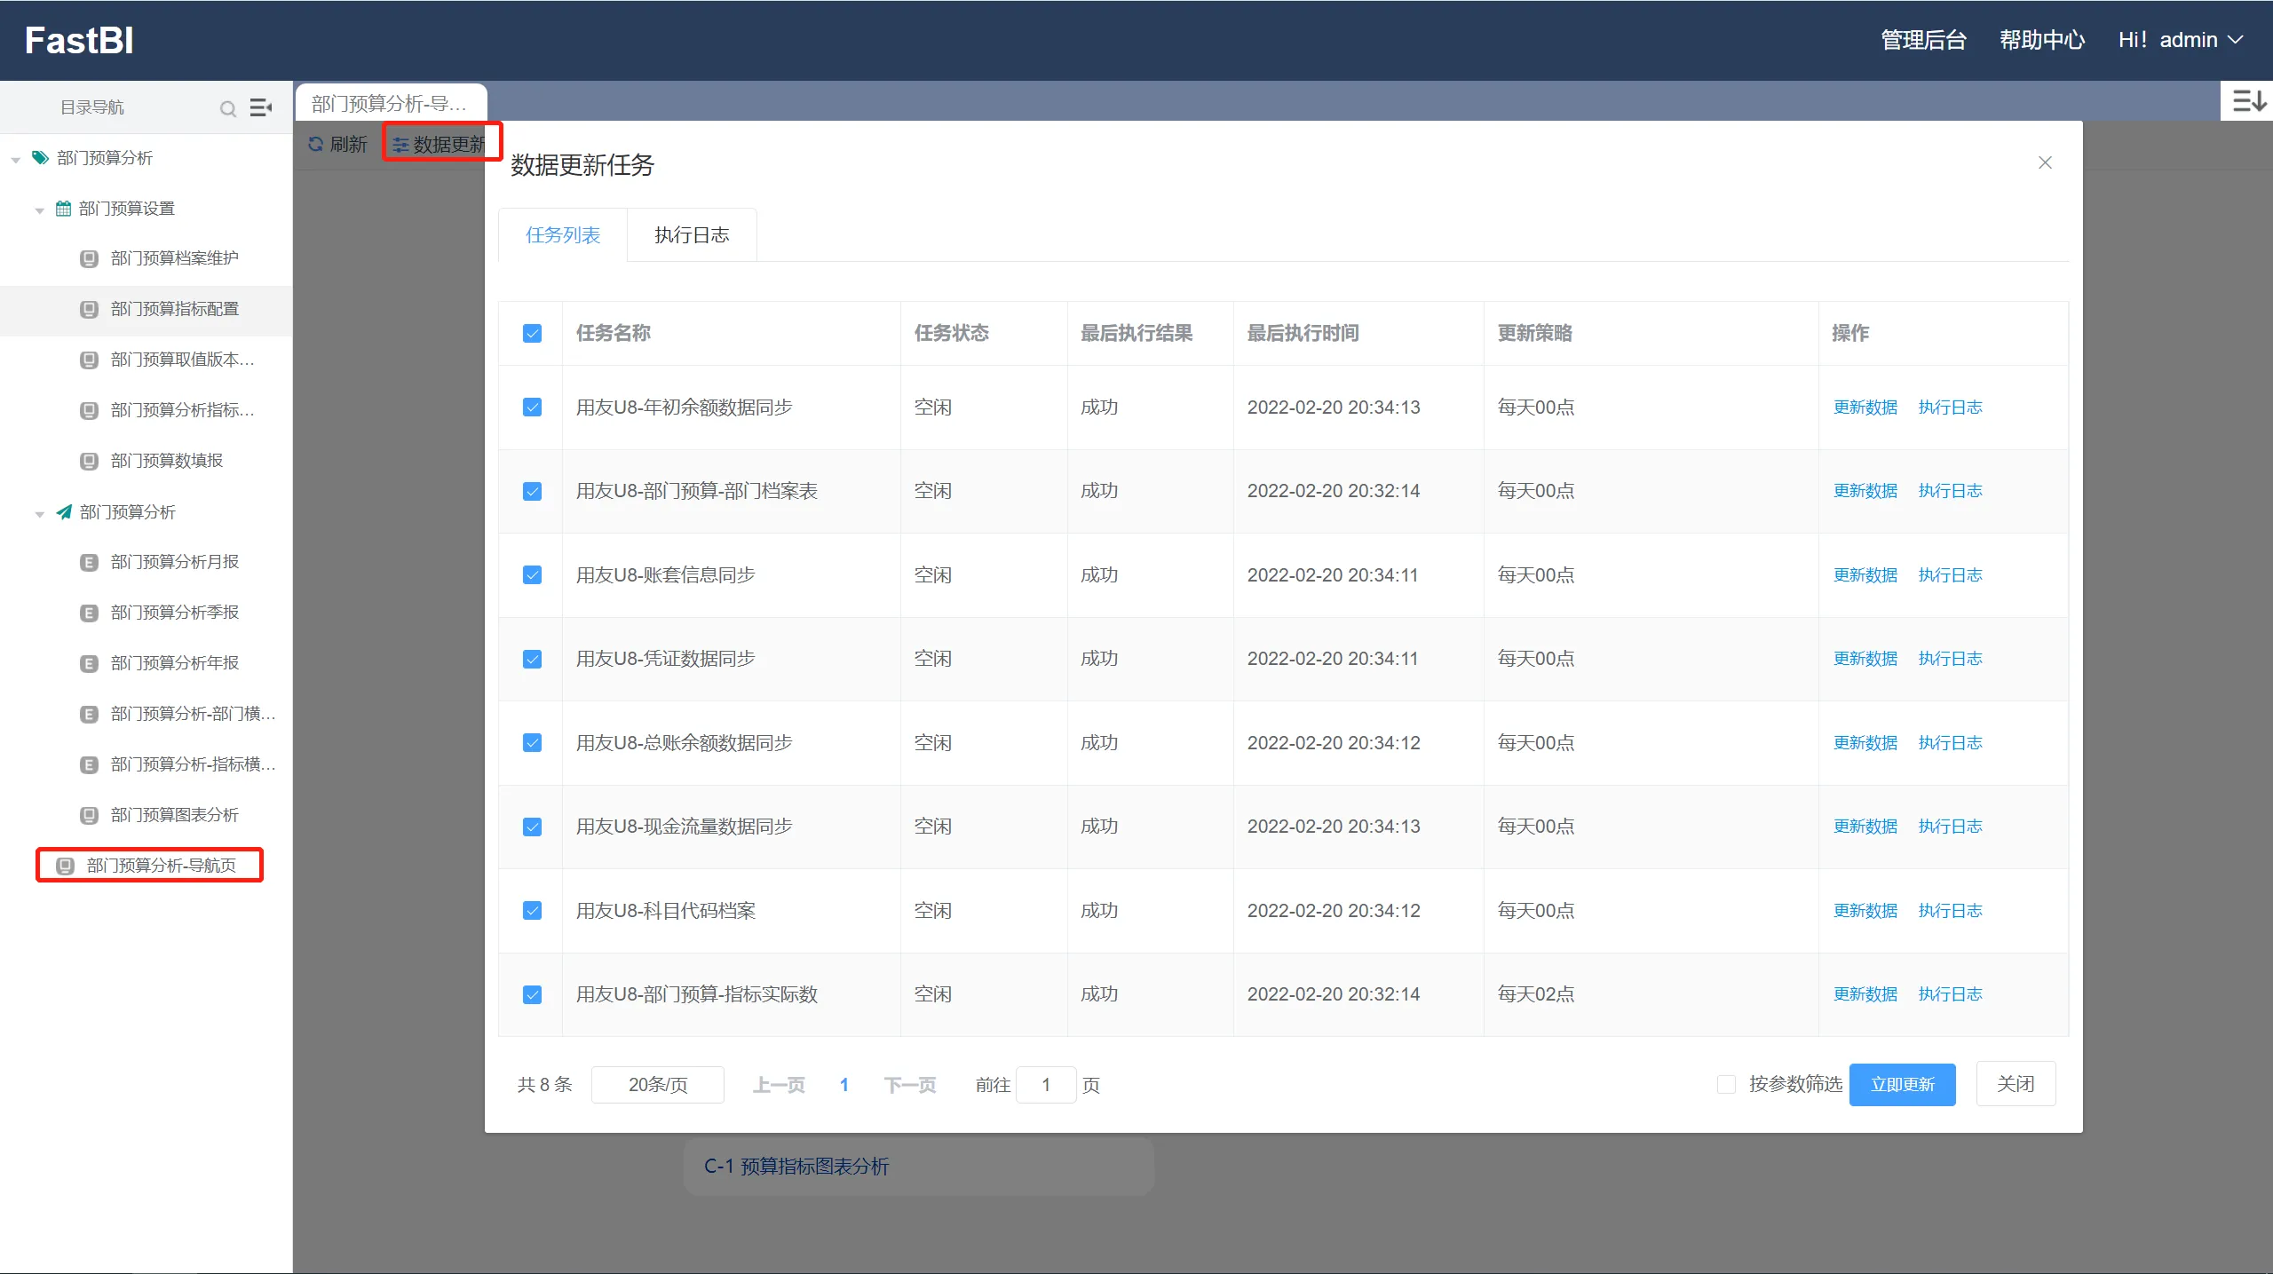The height and width of the screenshot is (1274, 2273).
Task: Click the 刷新 refresh icon
Action: (x=315, y=144)
